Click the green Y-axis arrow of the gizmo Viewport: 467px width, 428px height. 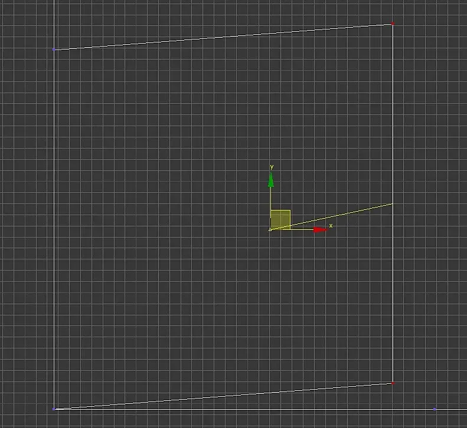click(271, 180)
